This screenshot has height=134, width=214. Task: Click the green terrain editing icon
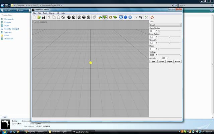105,17
